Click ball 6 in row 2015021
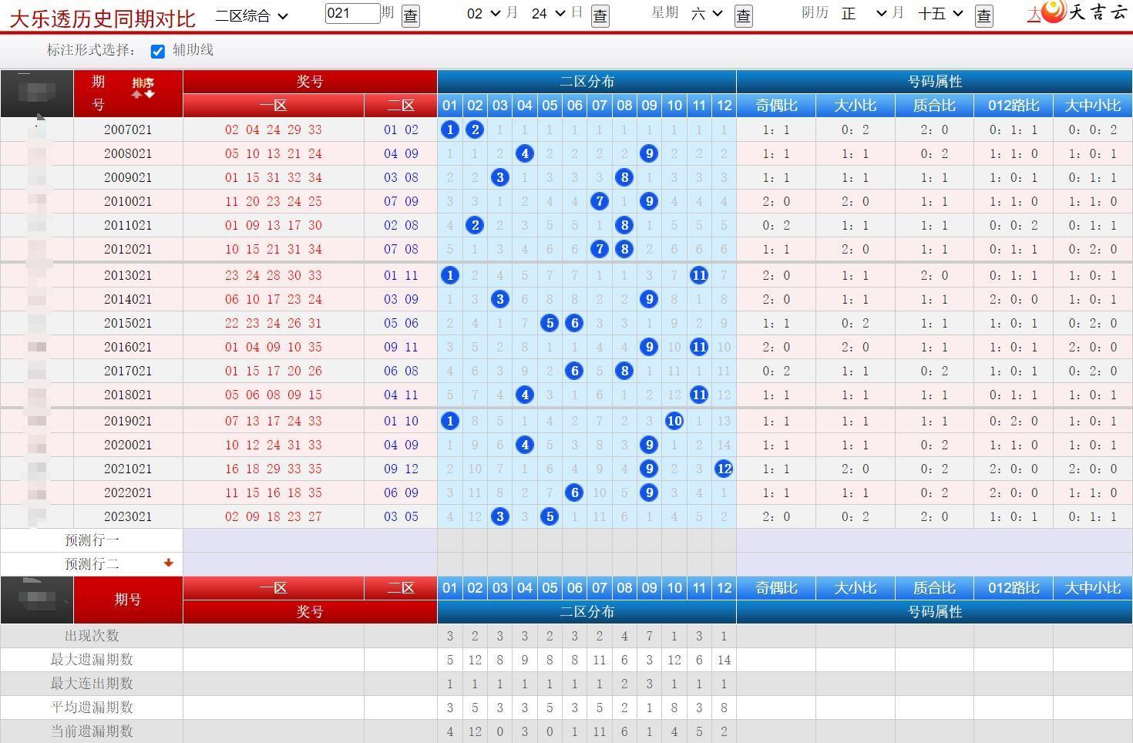This screenshot has width=1133, height=743. (574, 323)
